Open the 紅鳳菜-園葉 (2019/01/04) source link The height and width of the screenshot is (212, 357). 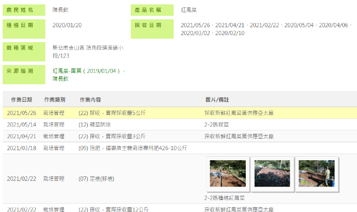86,71
